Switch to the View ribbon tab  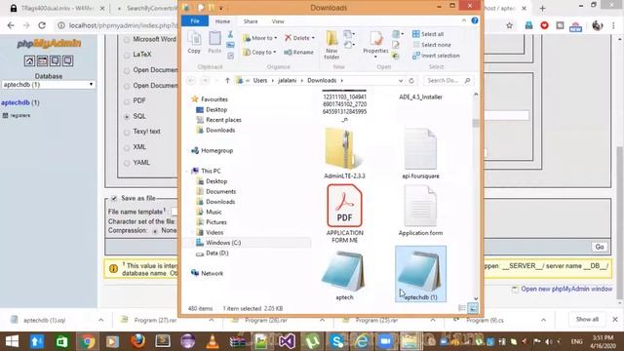(x=278, y=21)
